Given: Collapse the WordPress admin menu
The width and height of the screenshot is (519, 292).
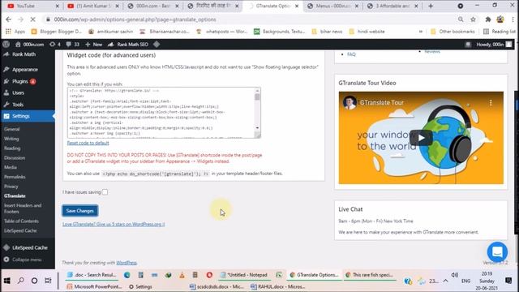Looking at the screenshot, I should 27,260.
